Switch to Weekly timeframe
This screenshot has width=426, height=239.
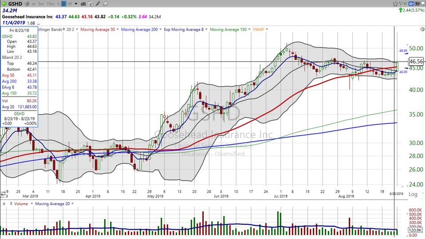pyautogui.click(x=71, y=4)
